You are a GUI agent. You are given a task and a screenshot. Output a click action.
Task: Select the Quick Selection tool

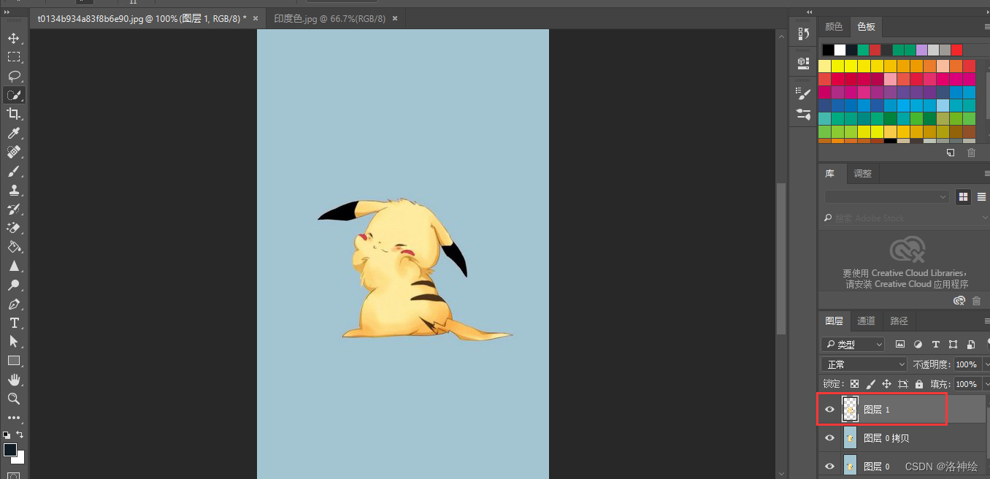14,94
